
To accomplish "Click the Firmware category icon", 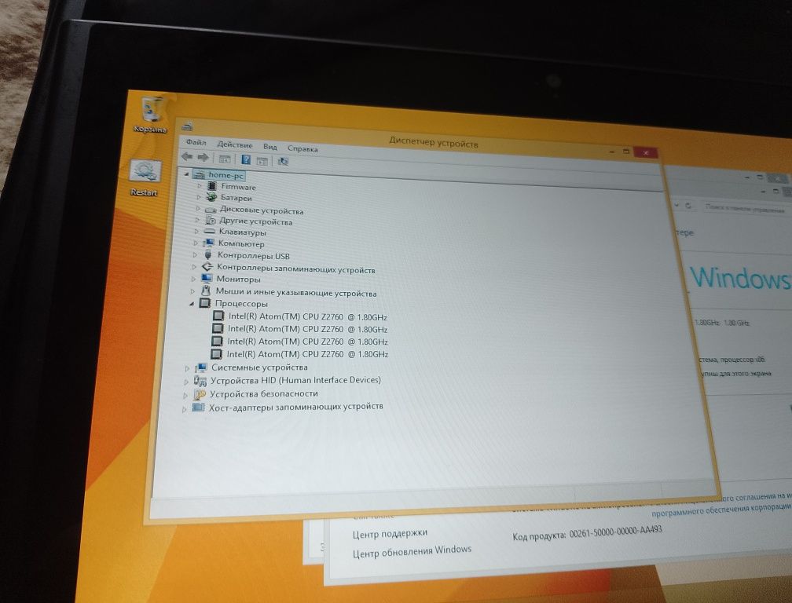I will click(212, 186).
